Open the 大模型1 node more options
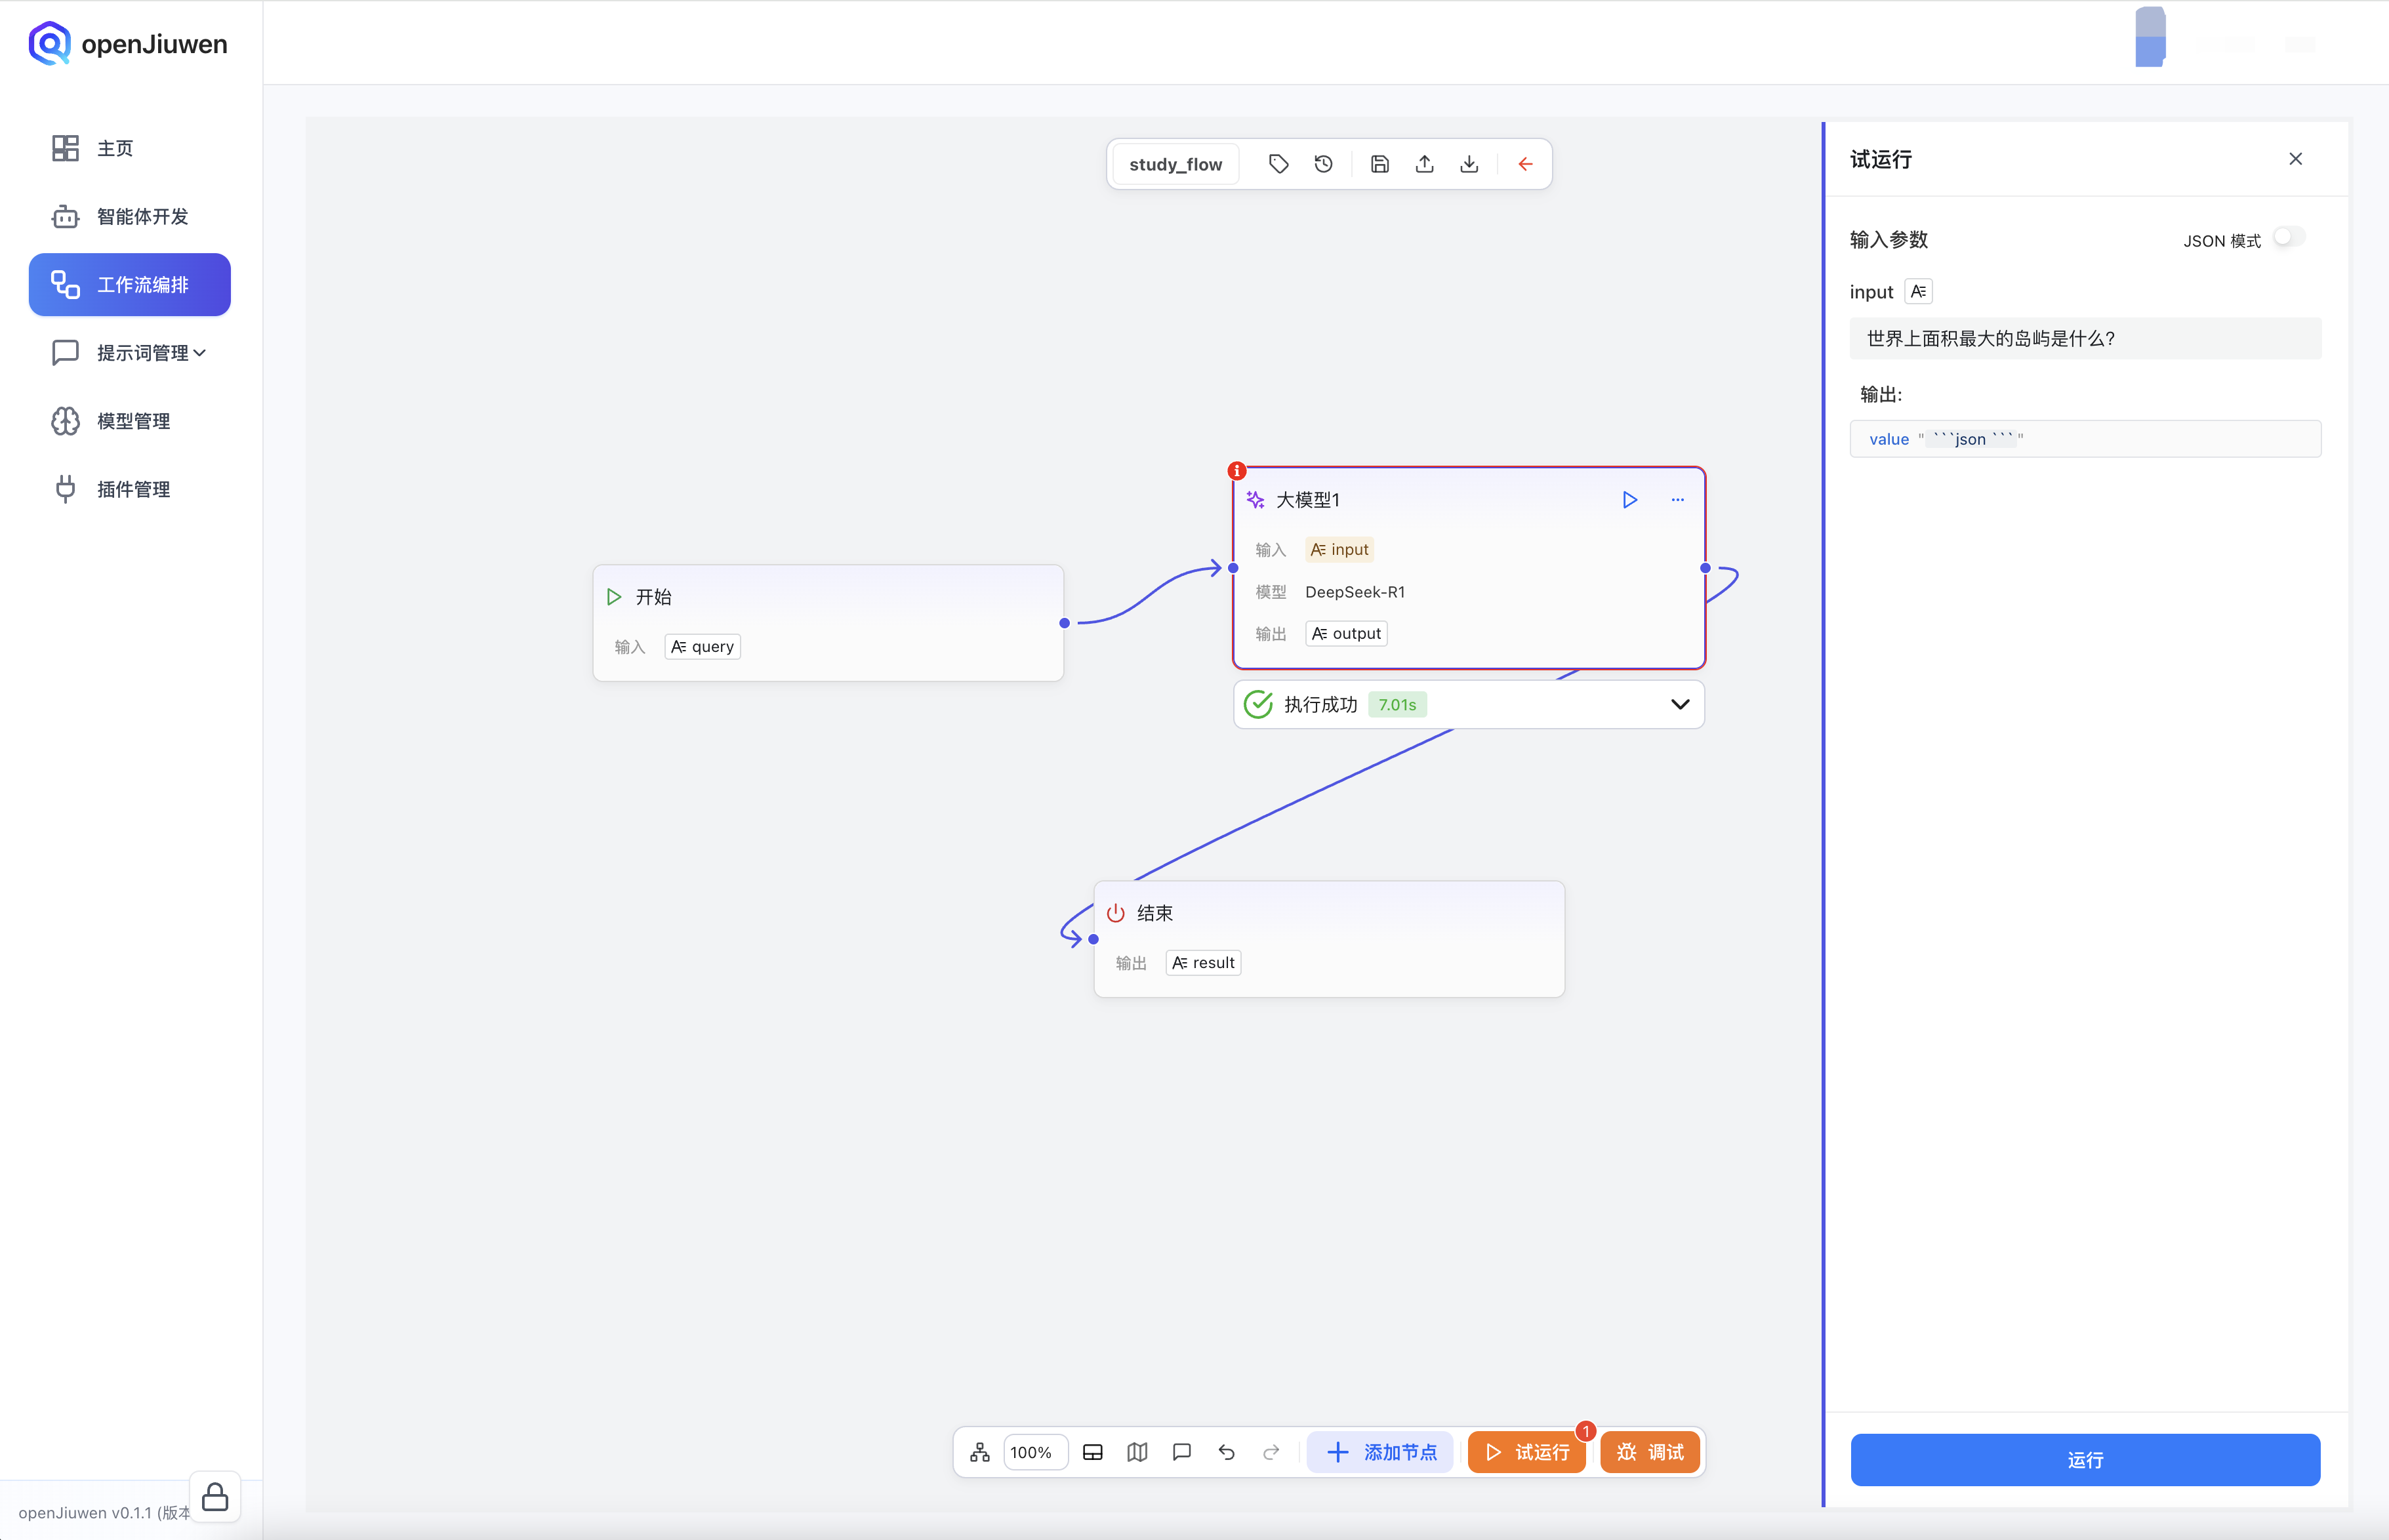Viewport: 2389px width, 1540px height. coord(1677,499)
